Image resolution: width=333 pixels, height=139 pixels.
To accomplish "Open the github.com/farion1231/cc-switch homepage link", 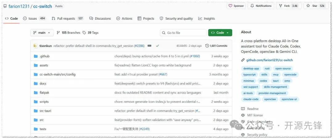I will [x=269, y=60].
